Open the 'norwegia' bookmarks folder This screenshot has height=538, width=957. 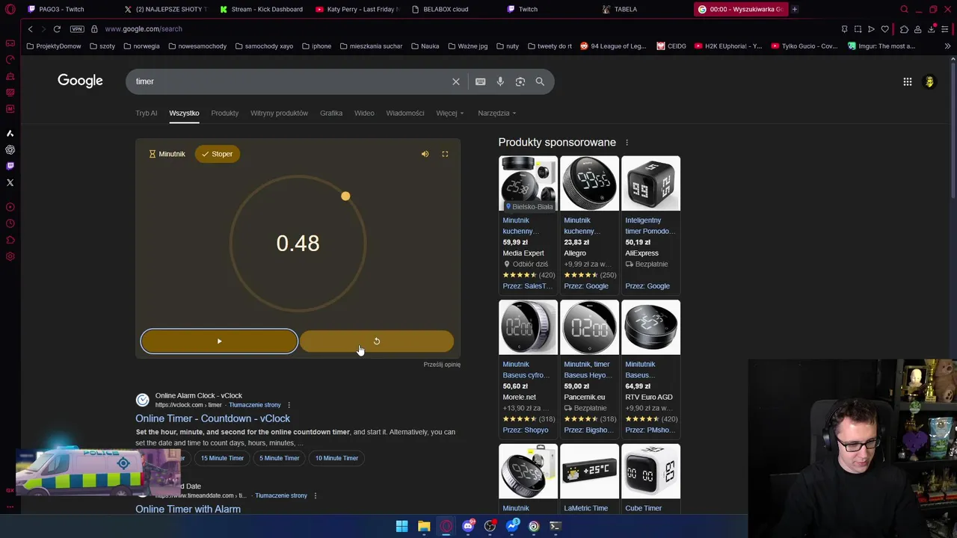click(x=141, y=46)
